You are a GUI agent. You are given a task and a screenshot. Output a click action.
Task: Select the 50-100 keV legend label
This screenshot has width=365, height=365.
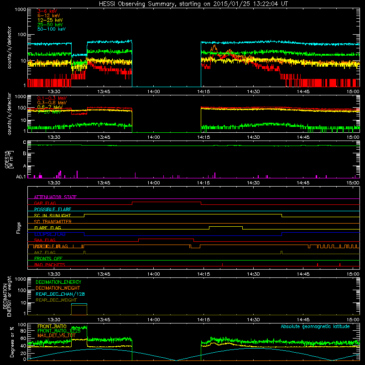click(x=52, y=29)
